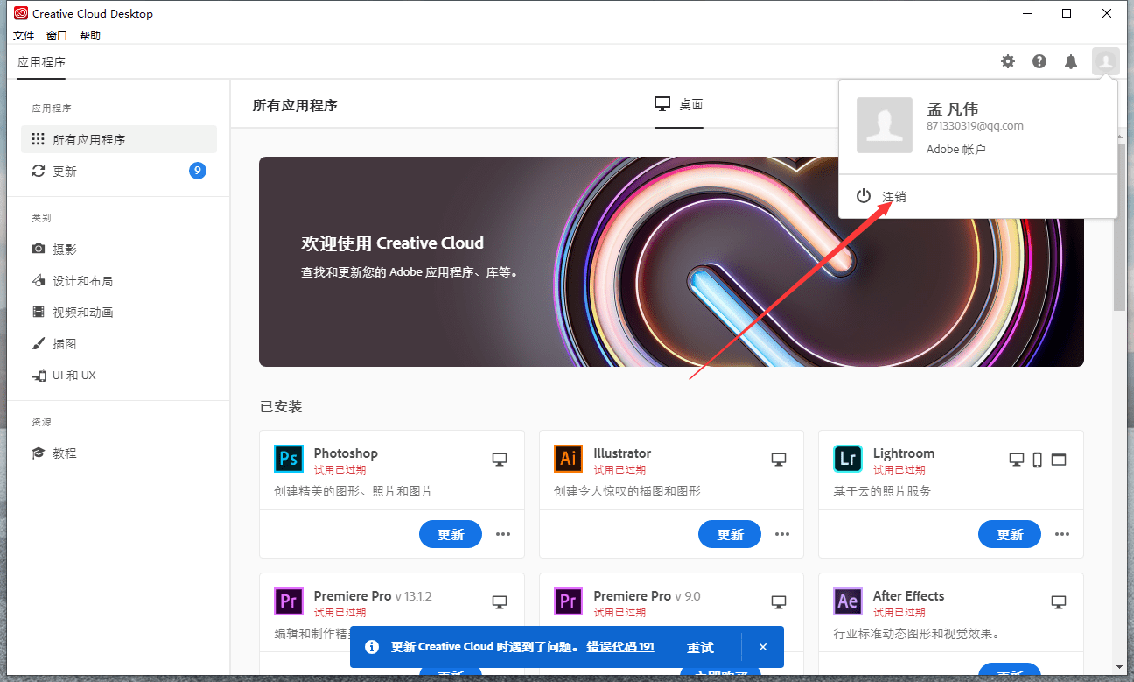Click the Illustrator app name

(622, 453)
